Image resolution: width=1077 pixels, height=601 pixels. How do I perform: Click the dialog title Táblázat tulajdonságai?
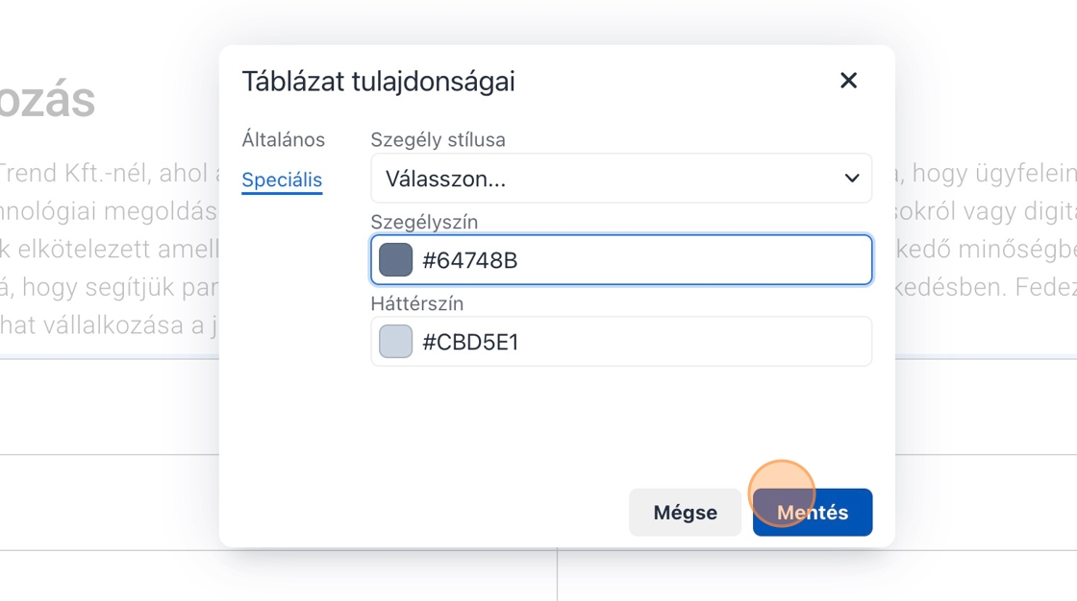point(378,82)
